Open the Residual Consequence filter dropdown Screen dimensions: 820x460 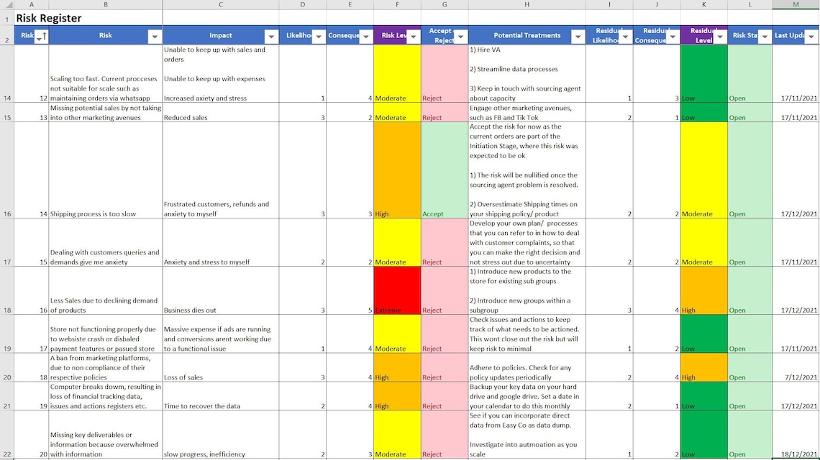point(671,35)
